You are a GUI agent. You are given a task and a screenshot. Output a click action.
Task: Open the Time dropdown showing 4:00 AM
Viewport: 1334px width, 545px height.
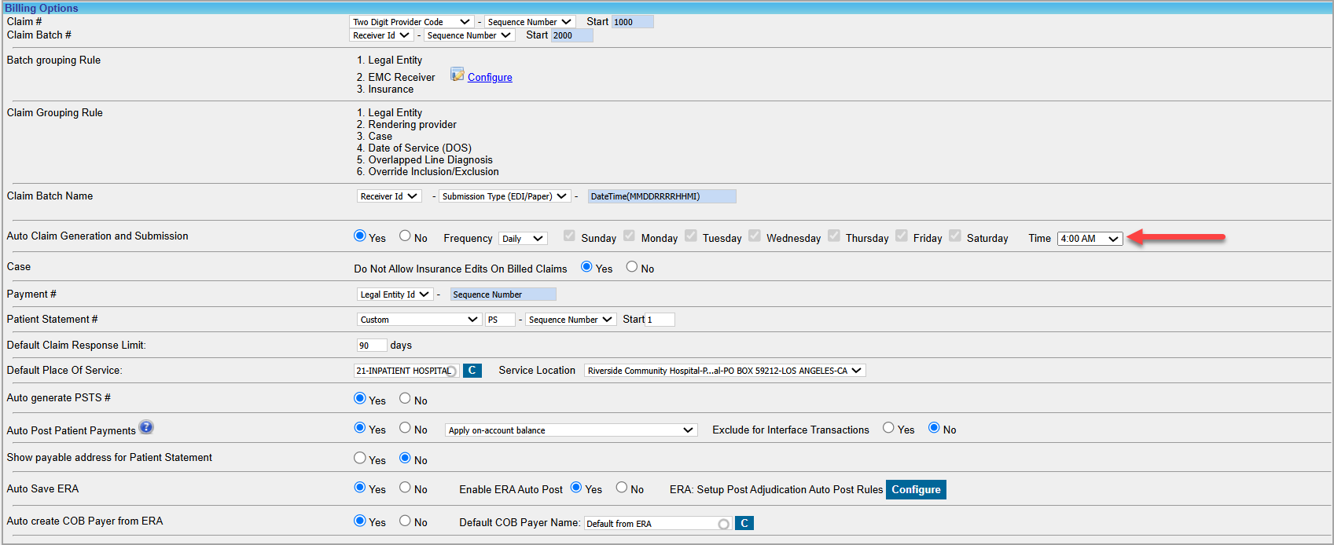[1090, 239]
